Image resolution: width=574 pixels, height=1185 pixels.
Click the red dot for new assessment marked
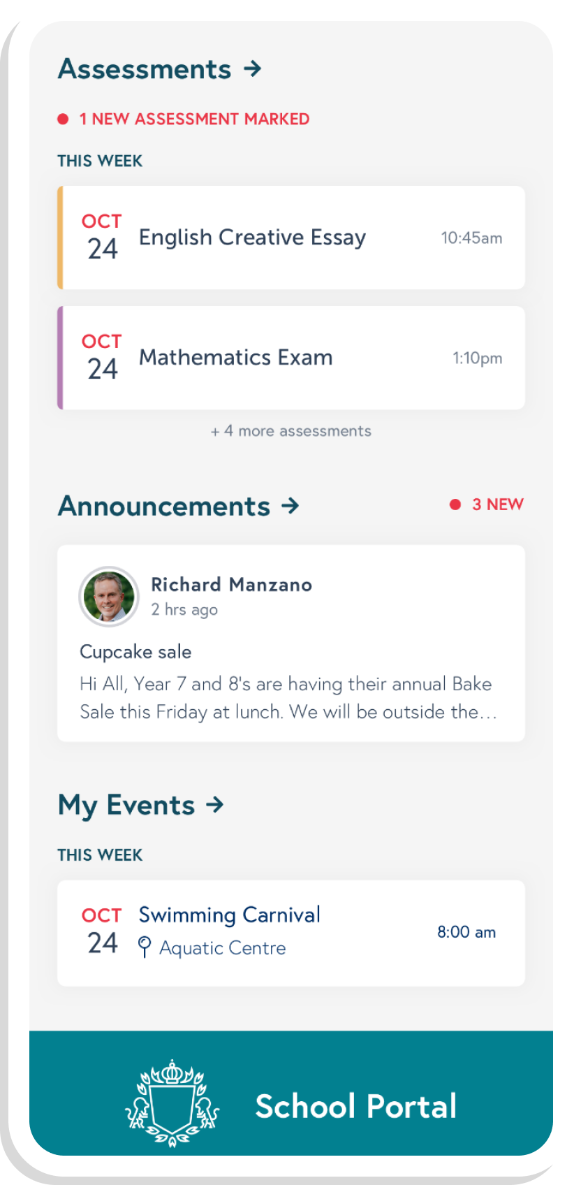(63, 119)
